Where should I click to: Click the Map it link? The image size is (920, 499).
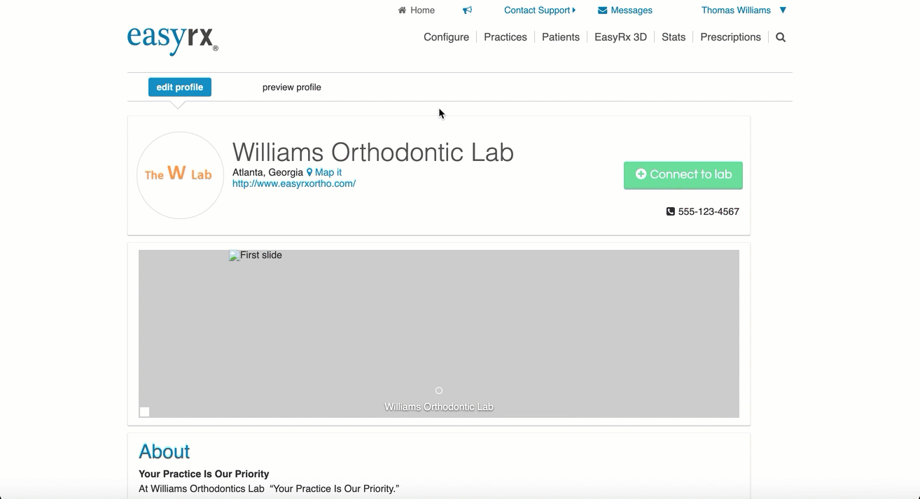point(324,172)
